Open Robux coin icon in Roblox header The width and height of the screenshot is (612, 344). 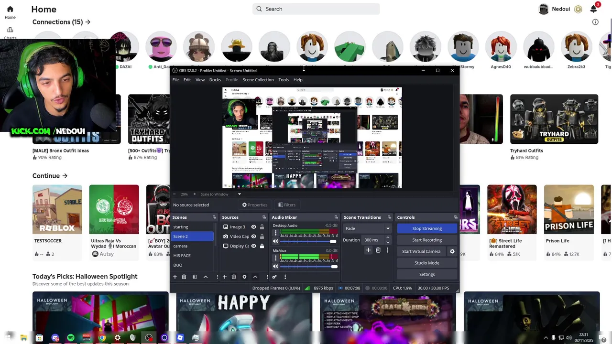[578, 9]
